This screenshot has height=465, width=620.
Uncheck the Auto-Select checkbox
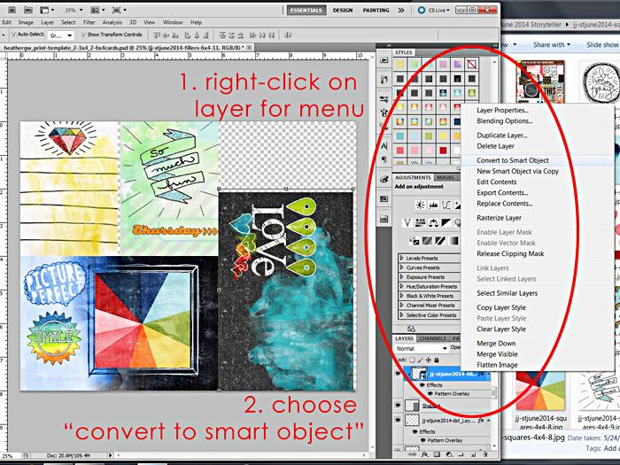tap(14, 35)
